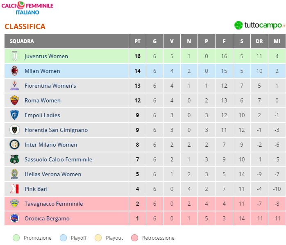Click the Juventus Women club crest
Image resolution: width=286 pixels, height=245 pixels.
(x=15, y=56)
